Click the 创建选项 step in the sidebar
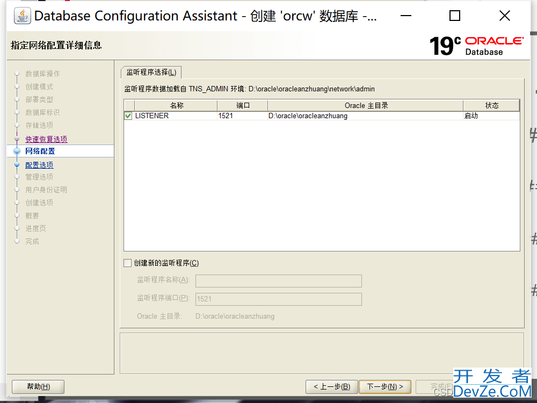 [39, 203]
